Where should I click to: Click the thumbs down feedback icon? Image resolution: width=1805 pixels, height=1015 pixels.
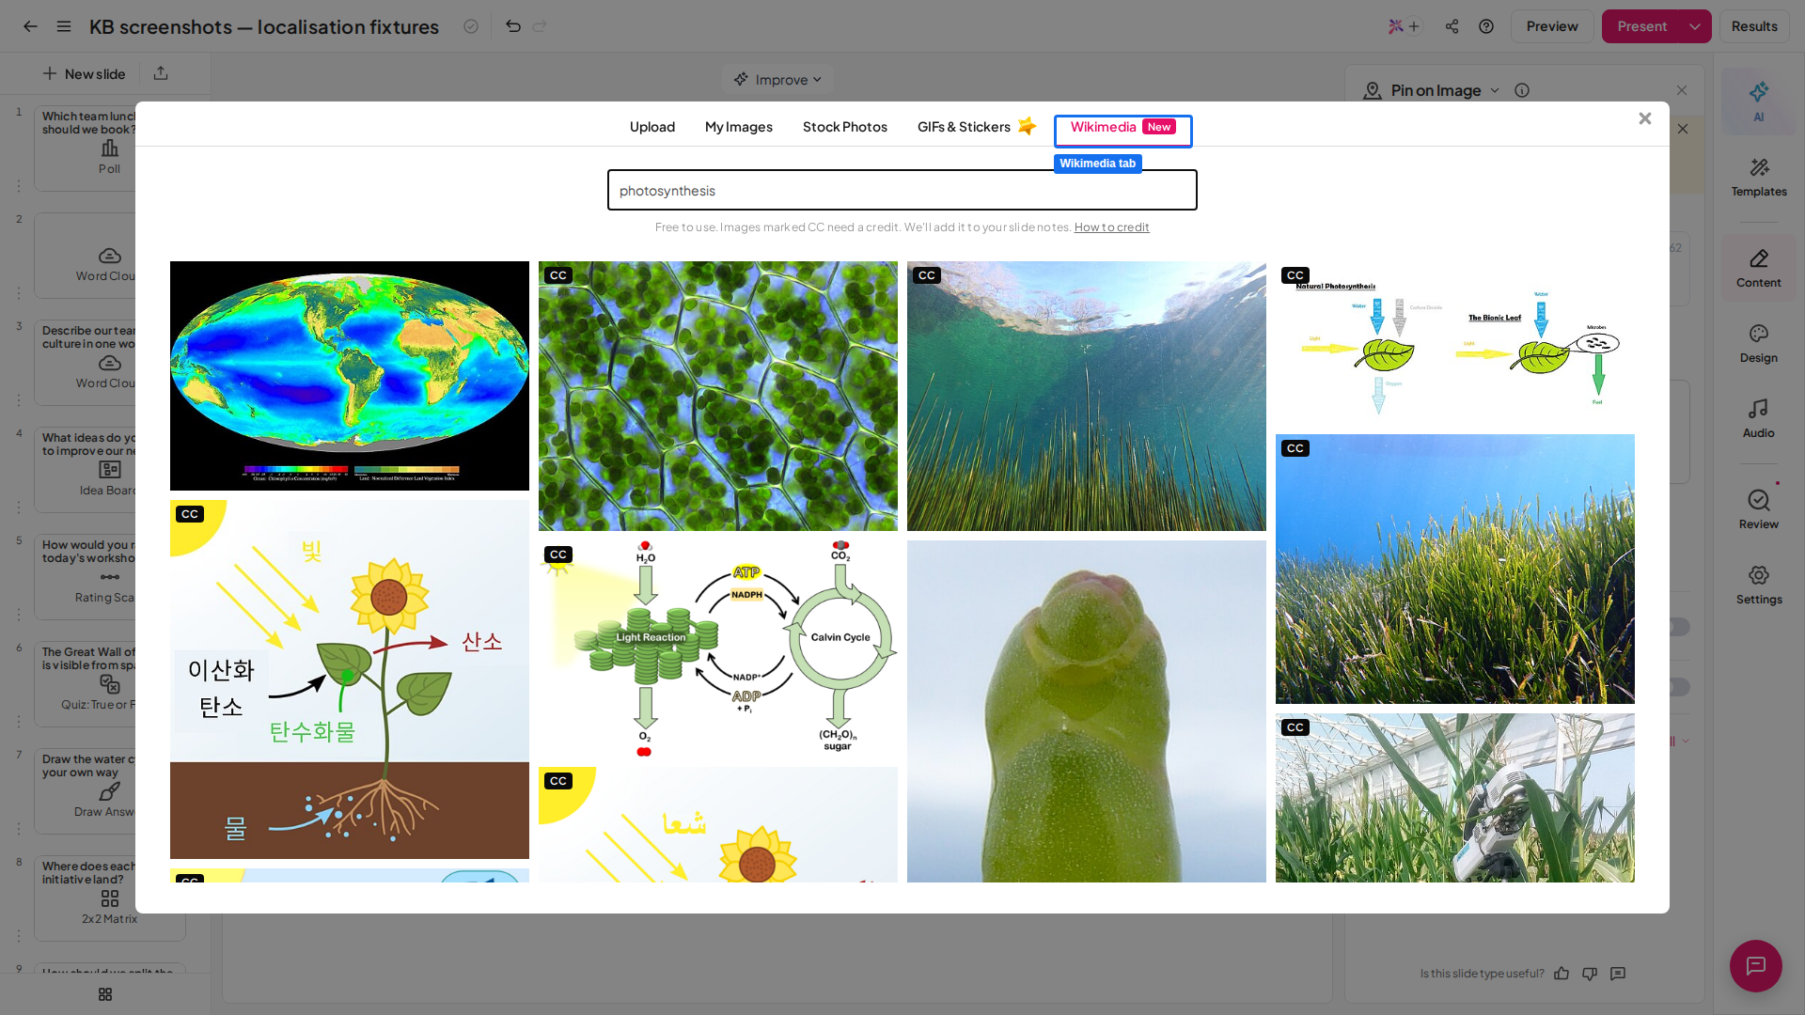[1590, 974]
